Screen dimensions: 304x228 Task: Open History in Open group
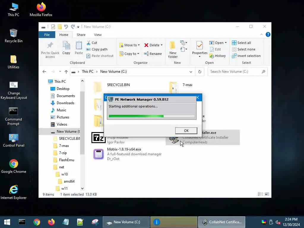point(218,56)
